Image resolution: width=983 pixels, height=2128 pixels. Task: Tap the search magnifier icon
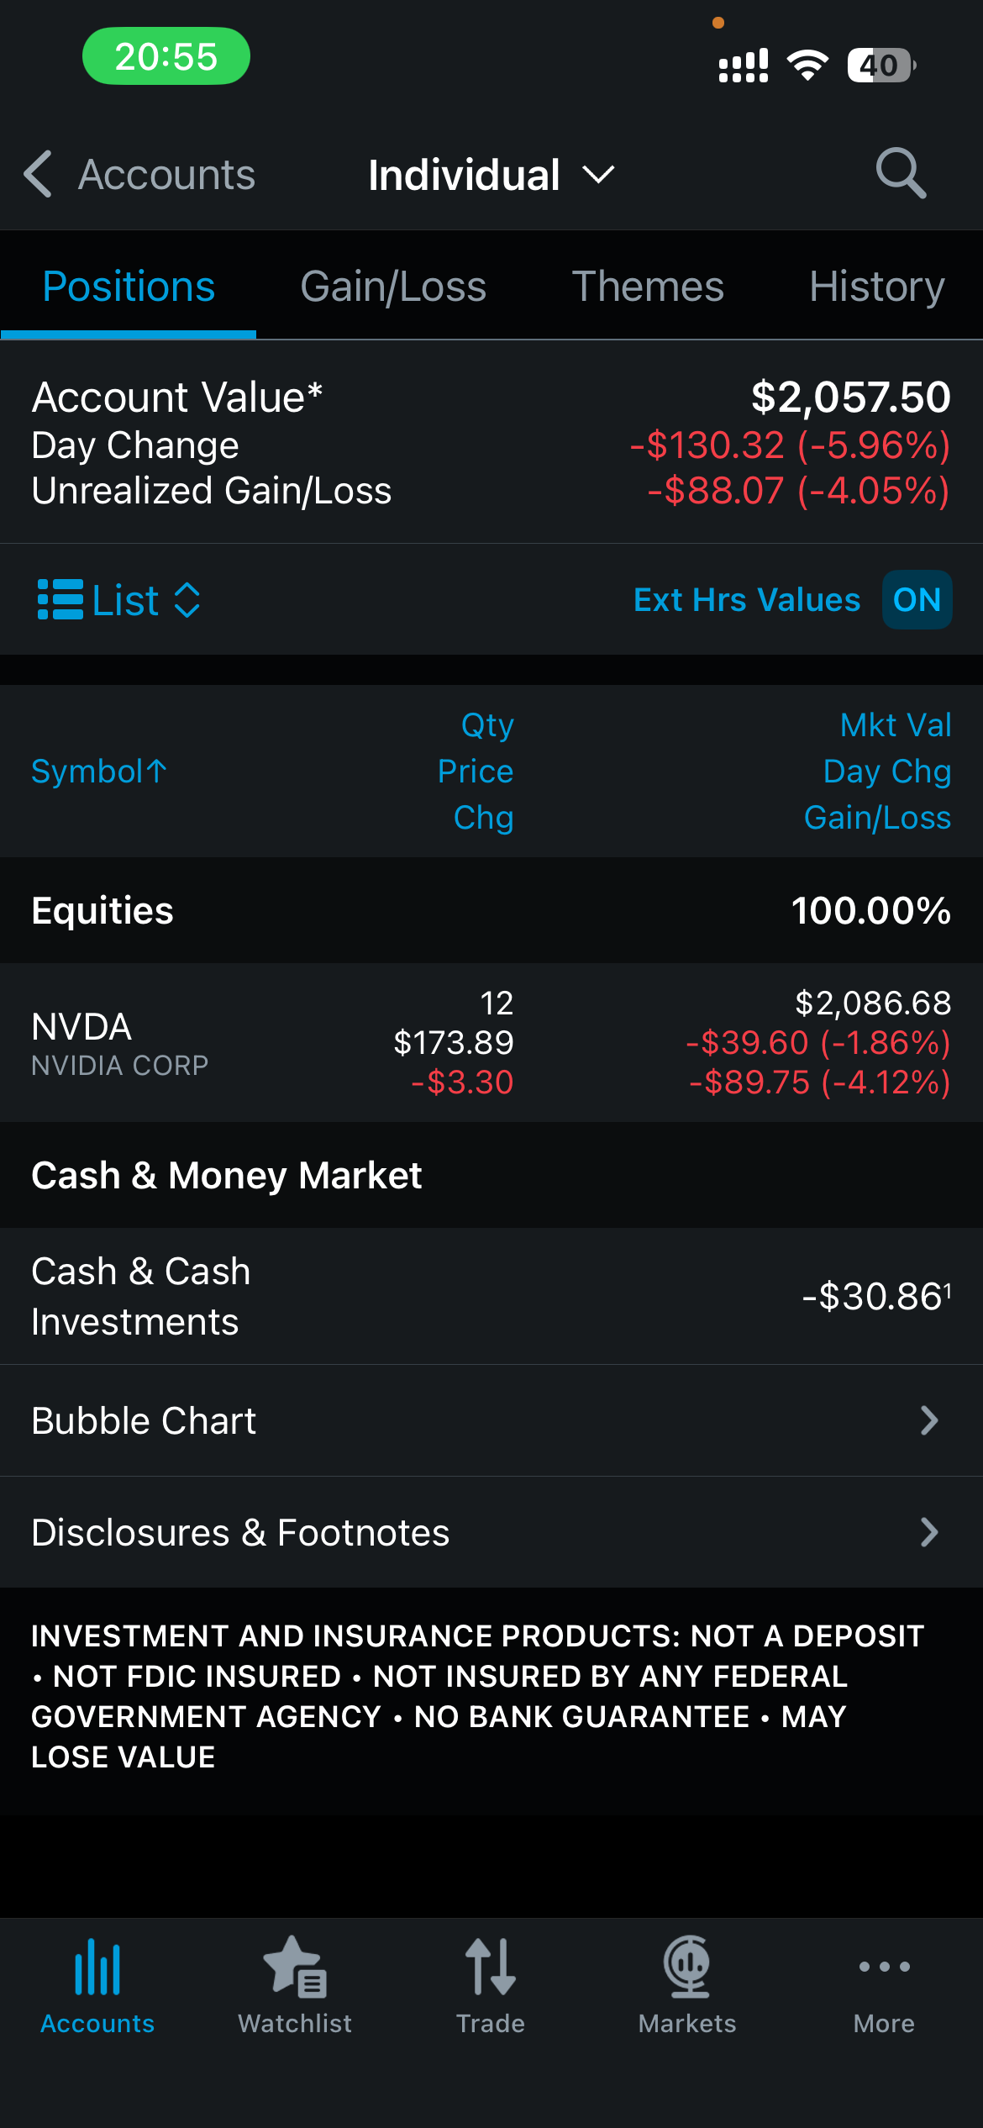point(901,174)
